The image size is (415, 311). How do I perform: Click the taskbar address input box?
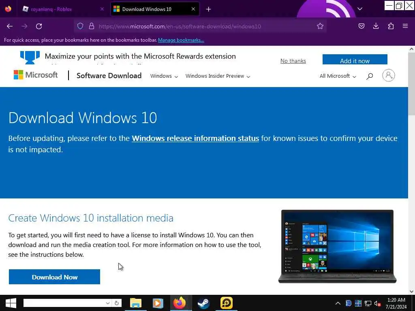[x=64, y=303]
